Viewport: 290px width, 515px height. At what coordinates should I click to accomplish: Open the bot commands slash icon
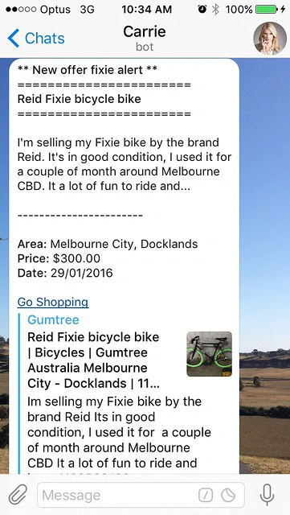click(x=206, y=495)
